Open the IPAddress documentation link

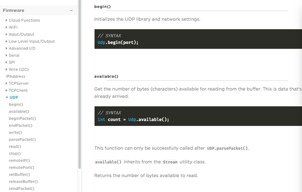pyautogui.click(x=15, y=77)
